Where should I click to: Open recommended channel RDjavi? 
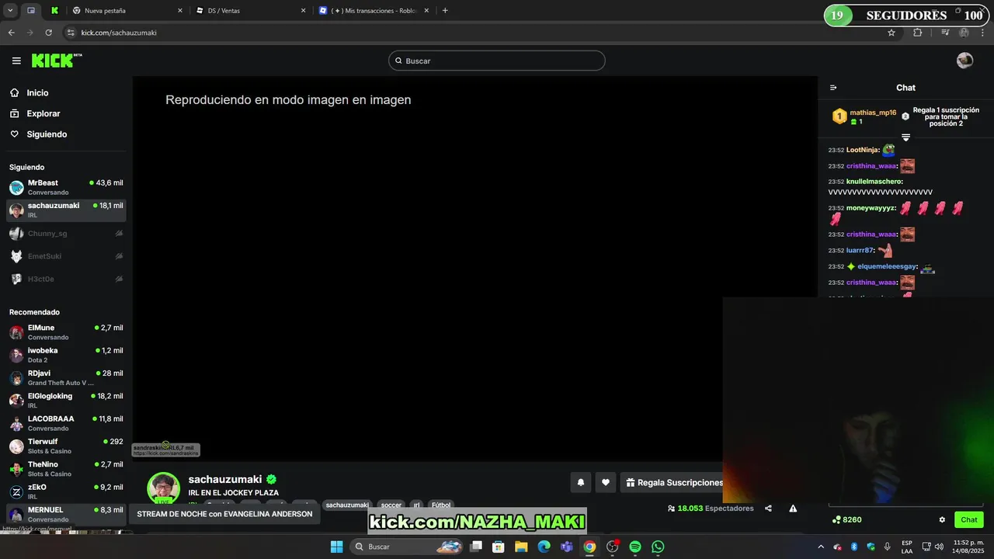pyautogui.click(x=66, y=377)
